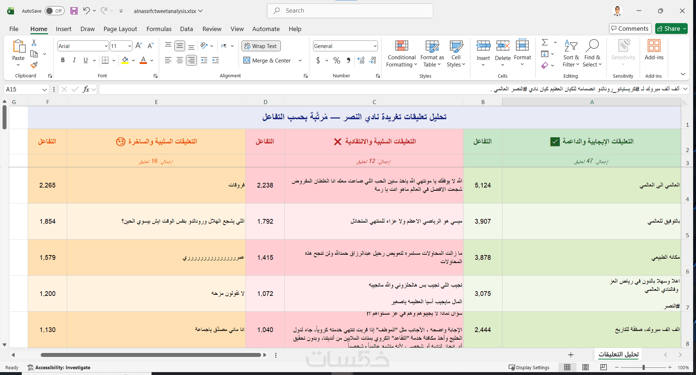Click the Redo arrow icon

104,11
